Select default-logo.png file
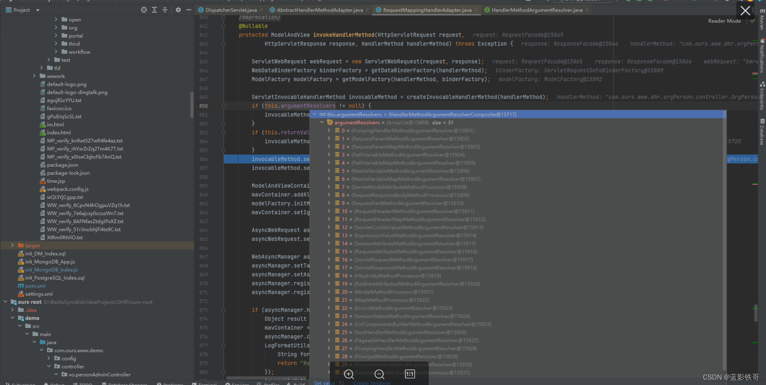The height and width of the screenshot is (385, 766). (66, 84)
